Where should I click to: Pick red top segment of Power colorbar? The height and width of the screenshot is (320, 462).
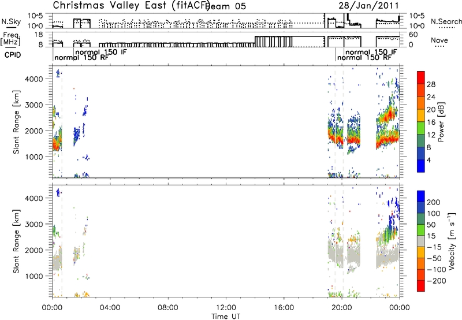[x=421, y=77]
